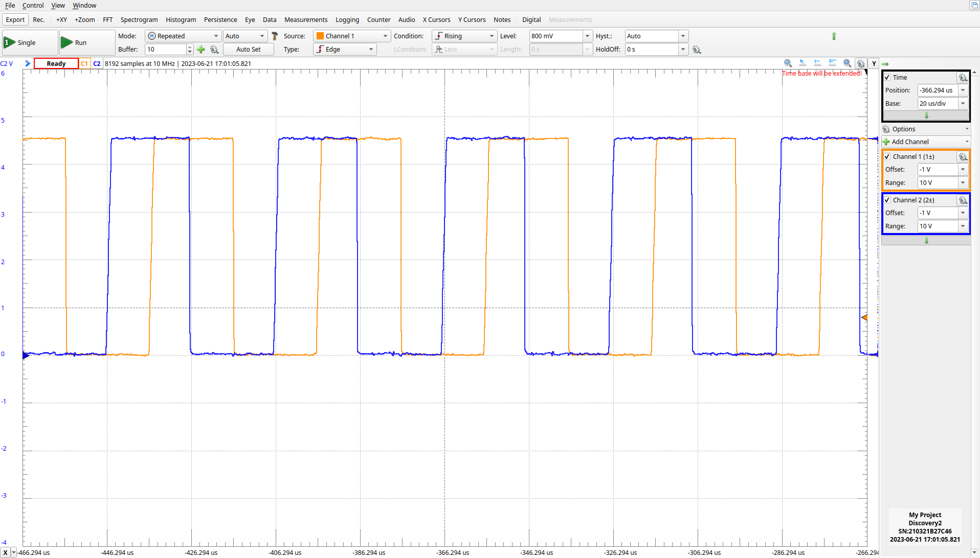Viewport: 980px width, 558px height.
Task: Expand Time panel with green down arrow
Action: 926,115
